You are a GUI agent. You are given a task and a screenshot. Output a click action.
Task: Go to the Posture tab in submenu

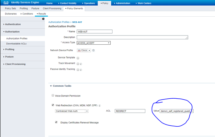[x=35, y=9]
